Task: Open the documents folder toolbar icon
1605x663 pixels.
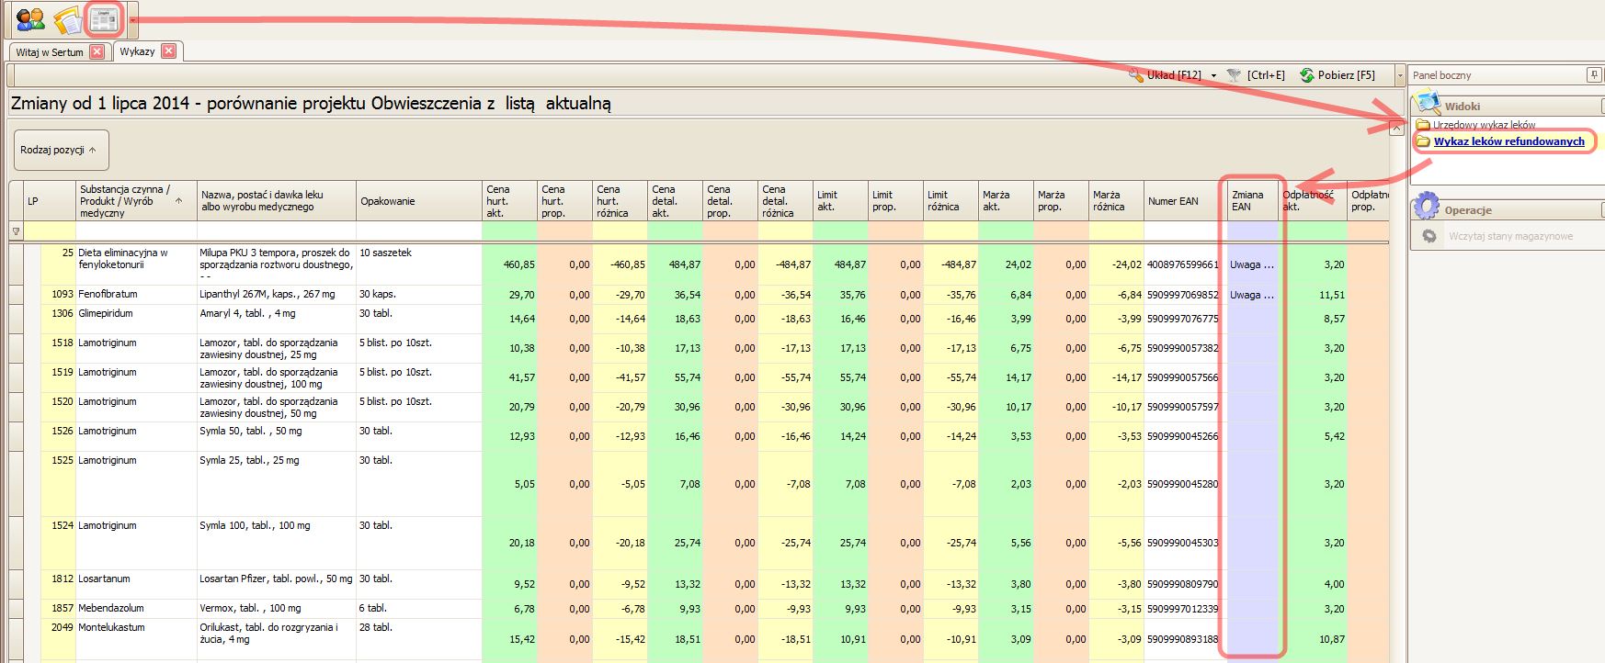Action: click(x=67, y=19)
